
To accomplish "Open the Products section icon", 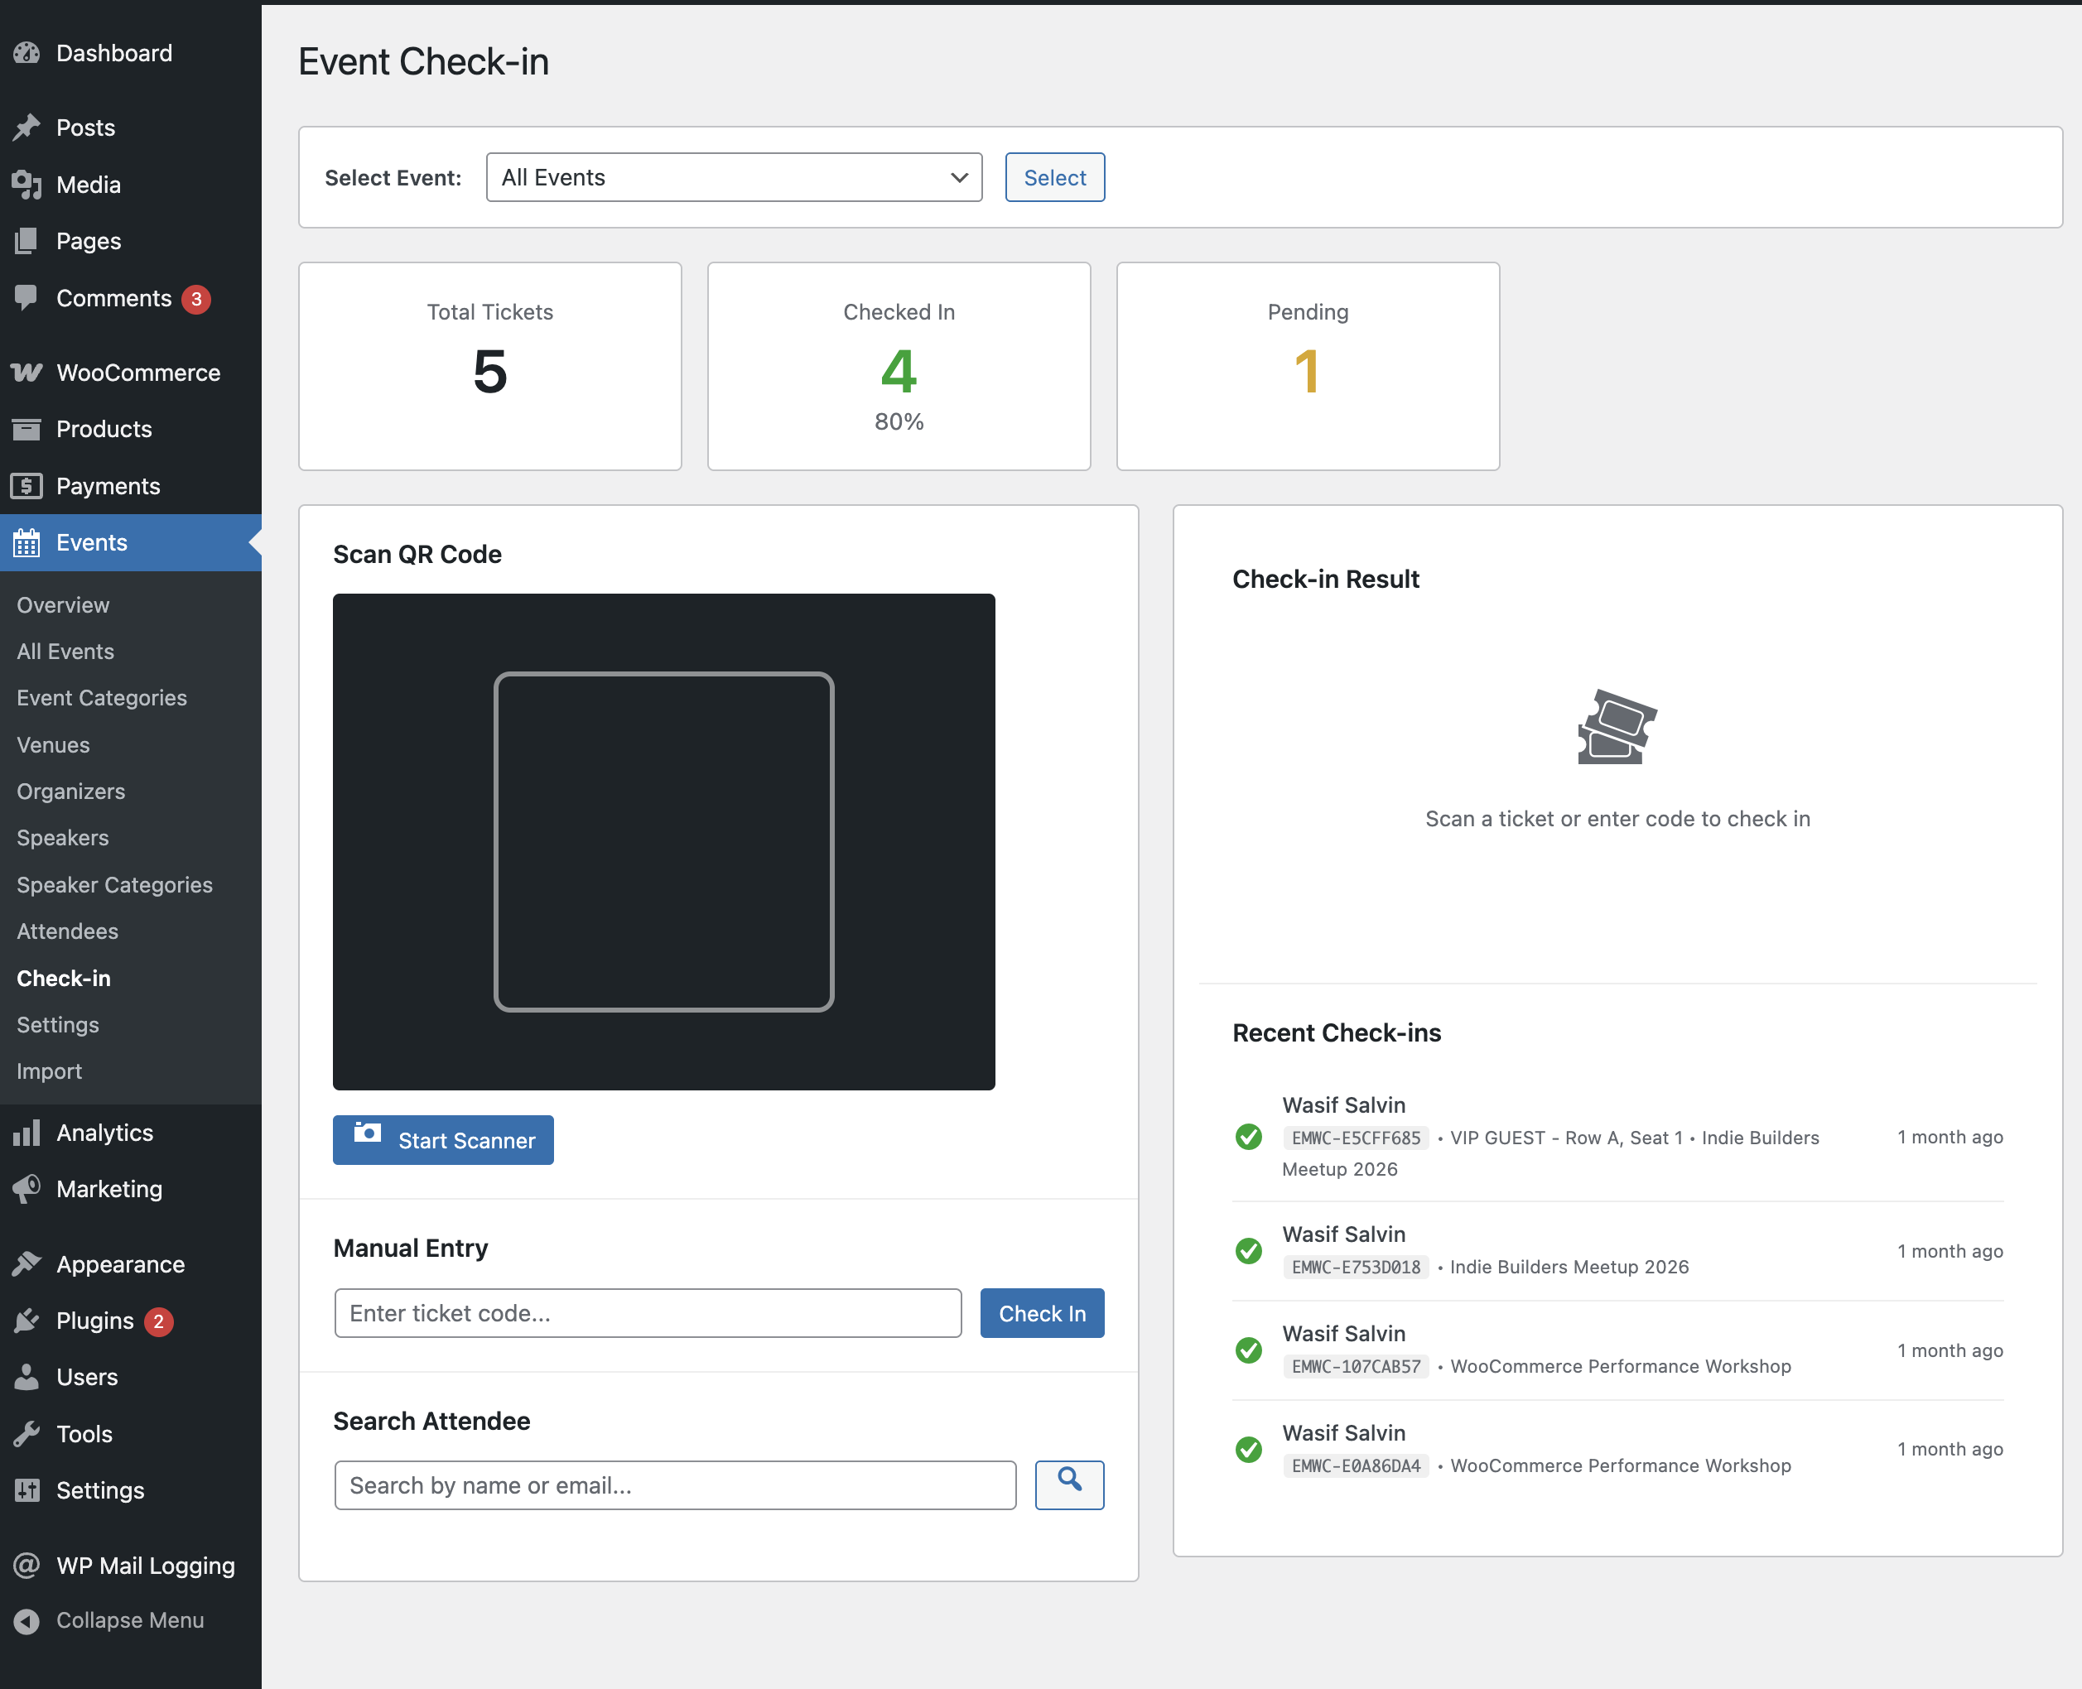I will coord(27,428).
